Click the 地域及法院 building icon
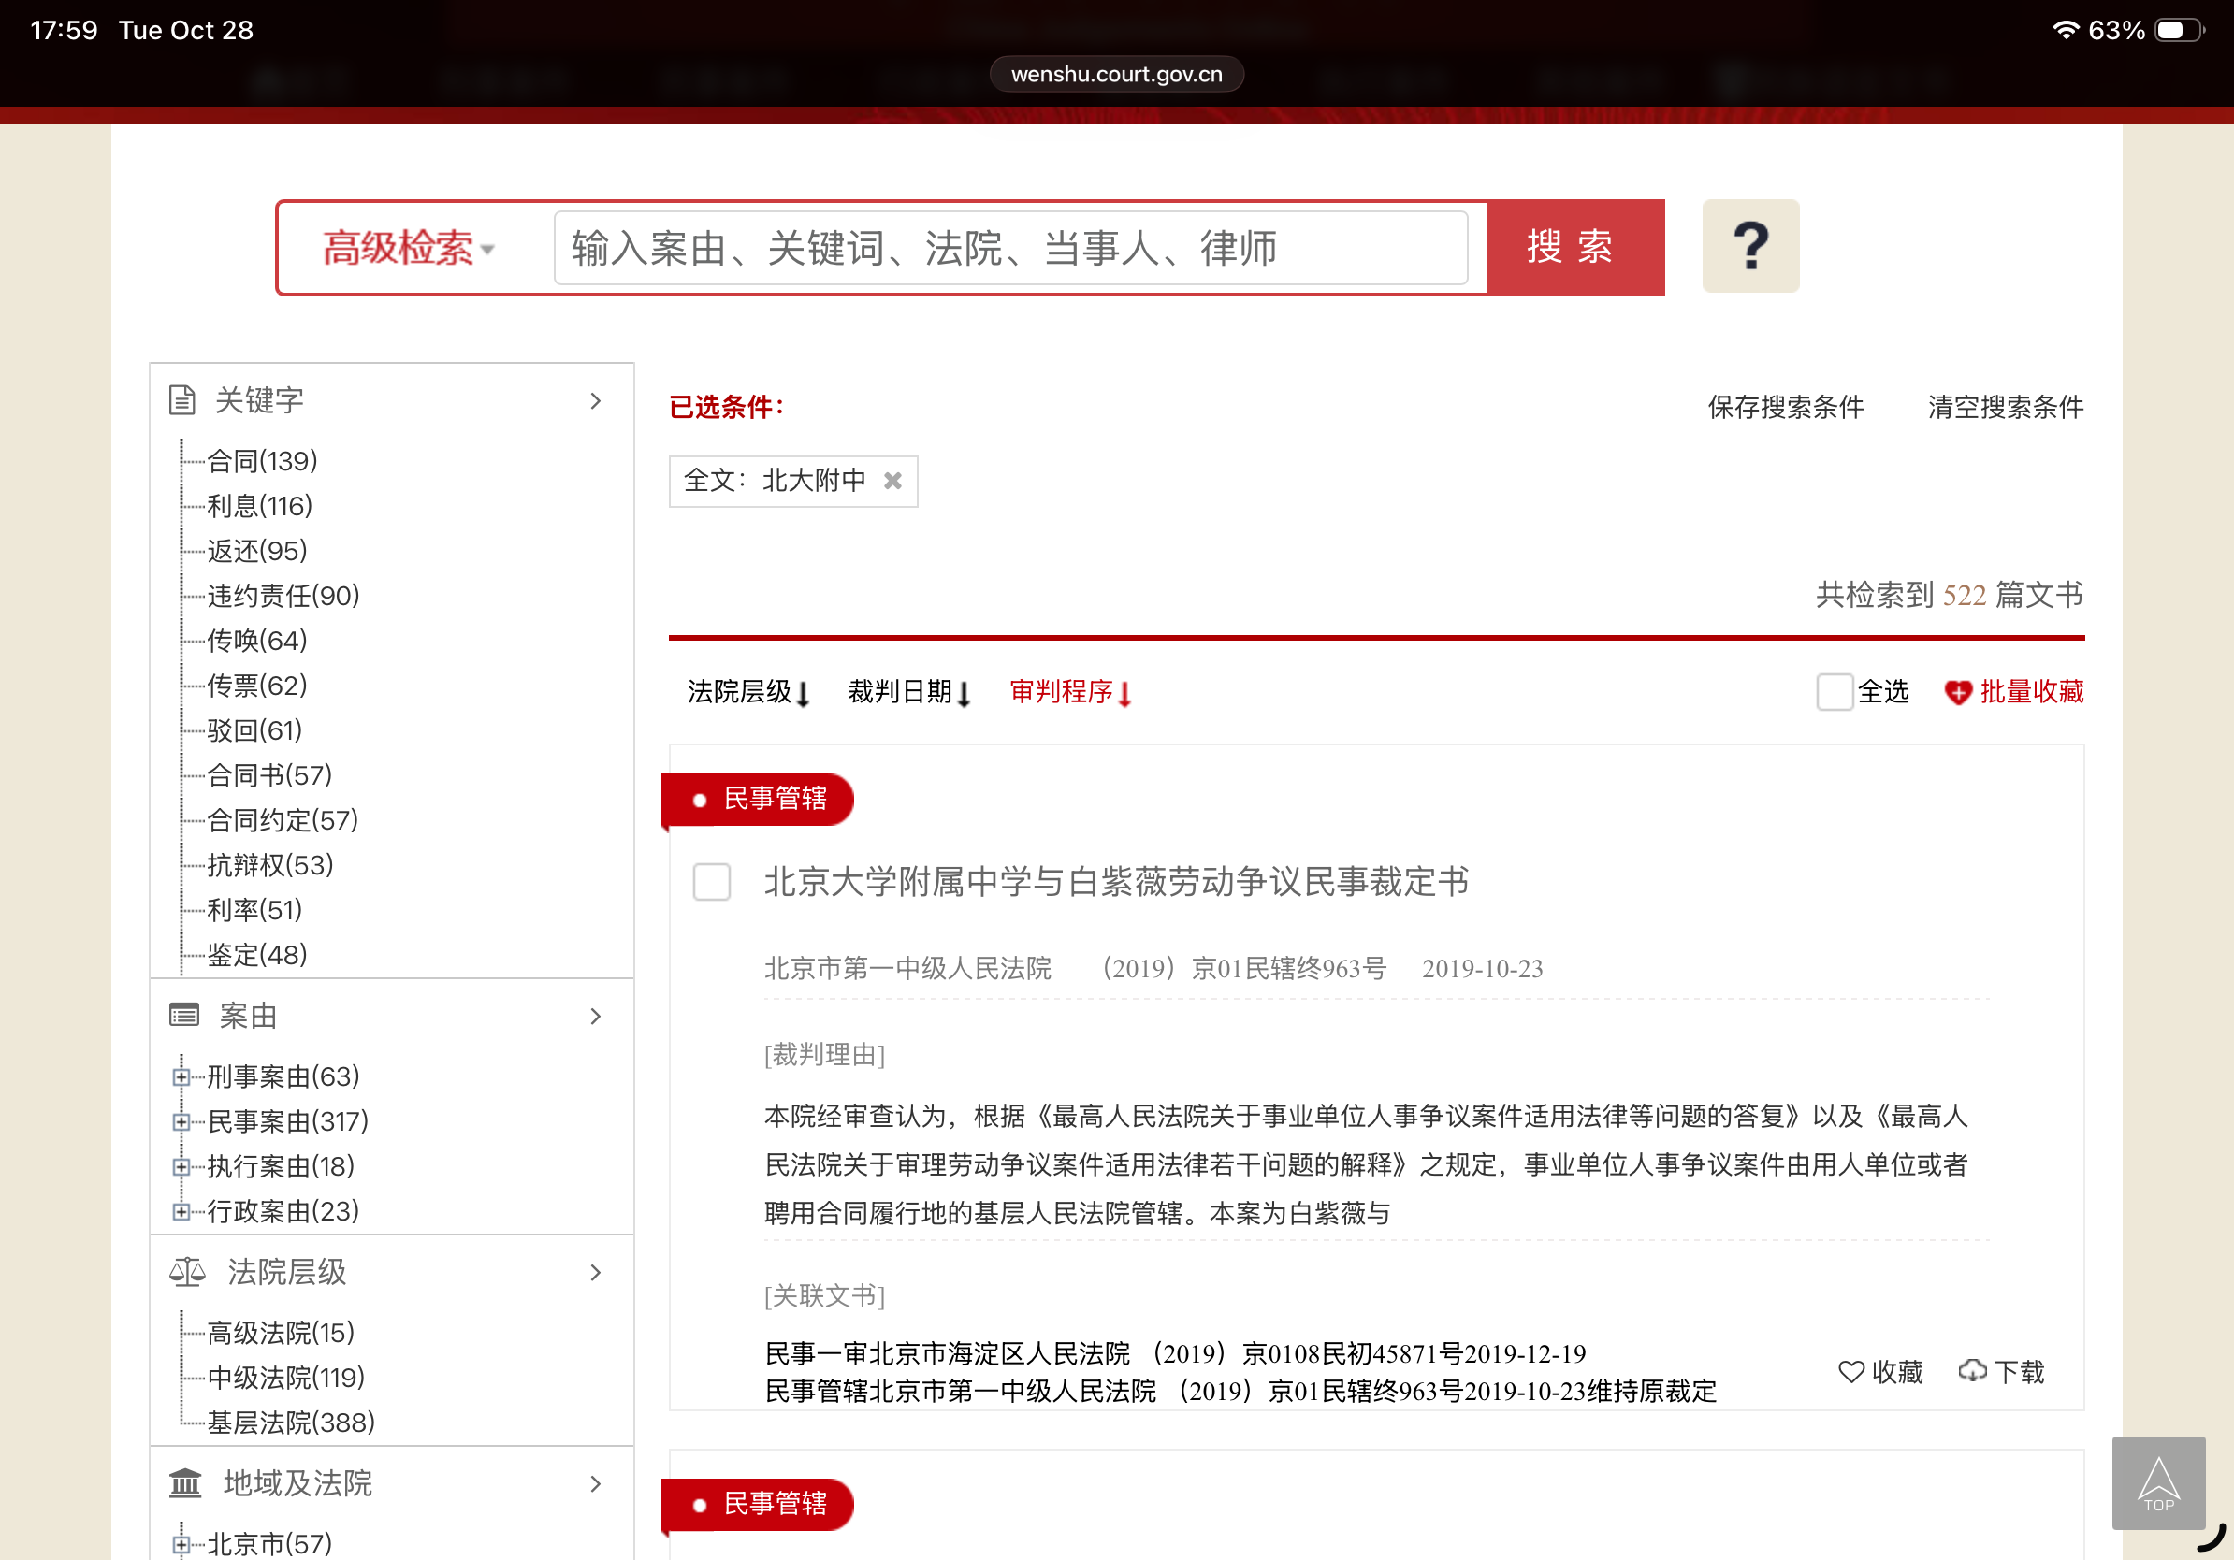Viewport: 2234px width, 1560px height. (185, 1482)
